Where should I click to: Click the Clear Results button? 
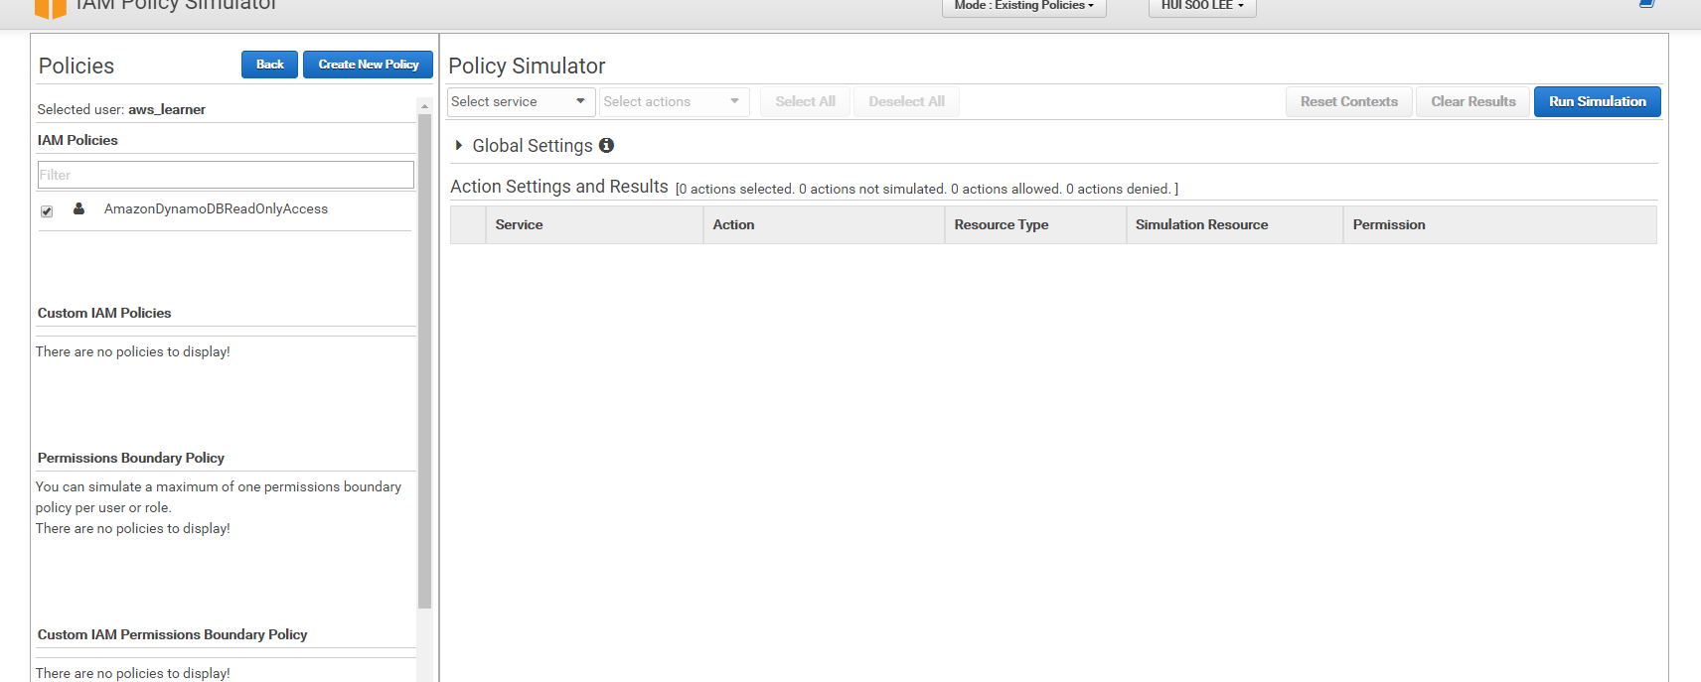(1472, 101)
